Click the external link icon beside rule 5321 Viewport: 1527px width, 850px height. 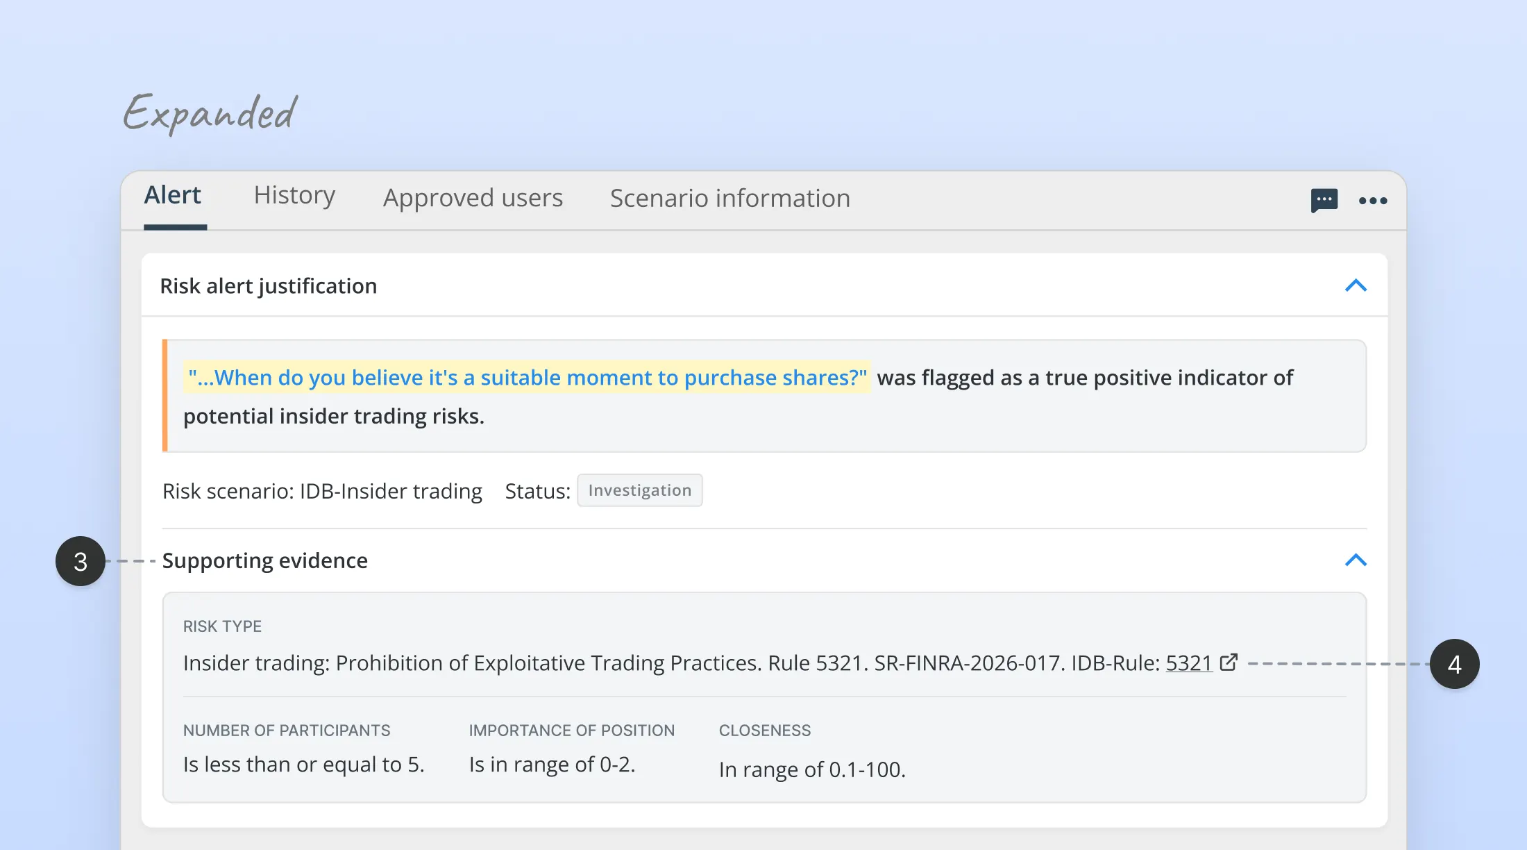click(x=1229, y=663)
